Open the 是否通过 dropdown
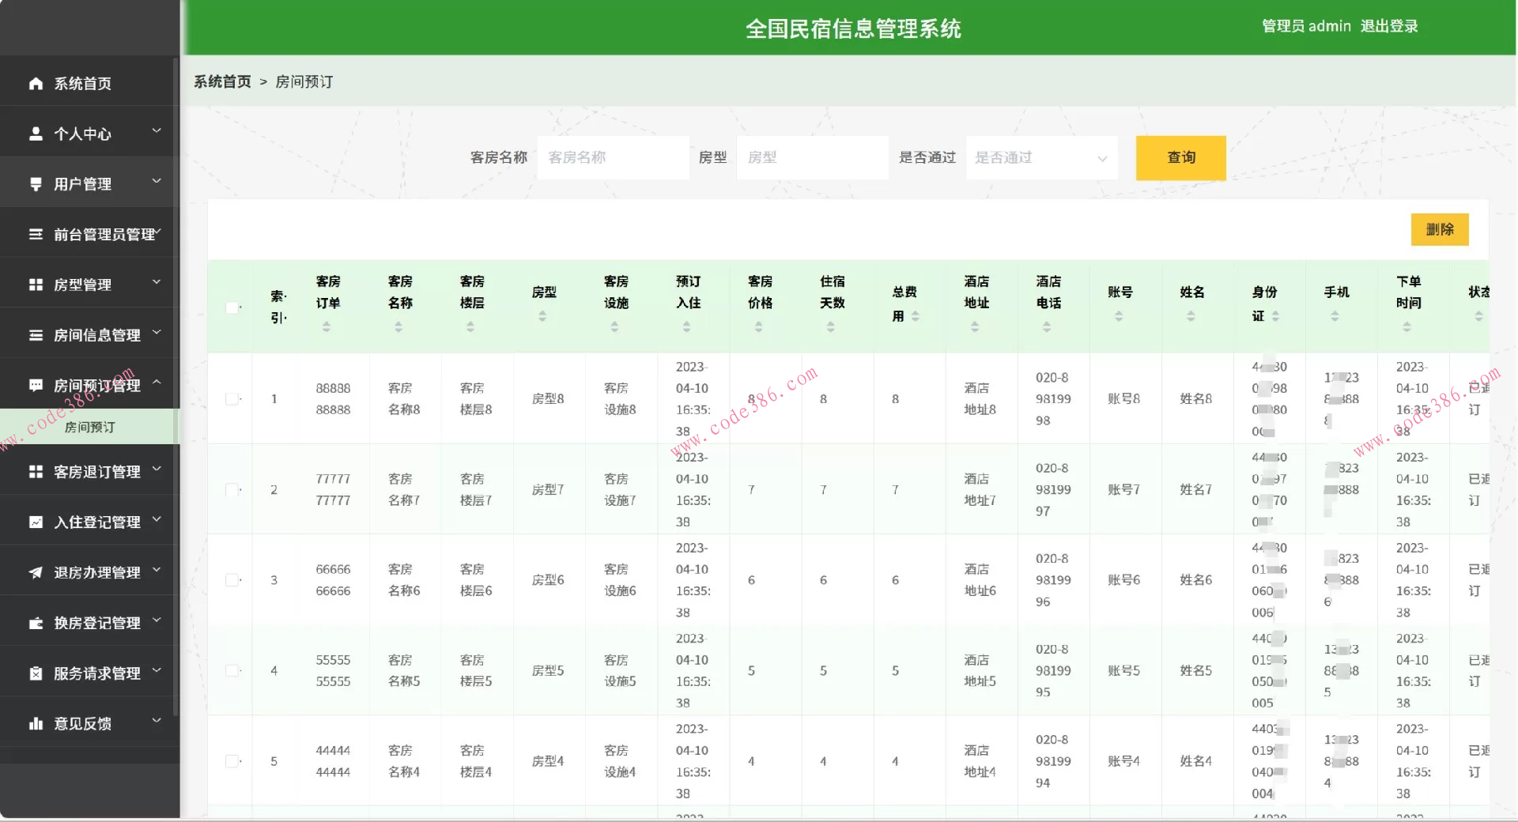Image resolution: width=1518 pixels, height=822 pixels. pos(1040,157)
